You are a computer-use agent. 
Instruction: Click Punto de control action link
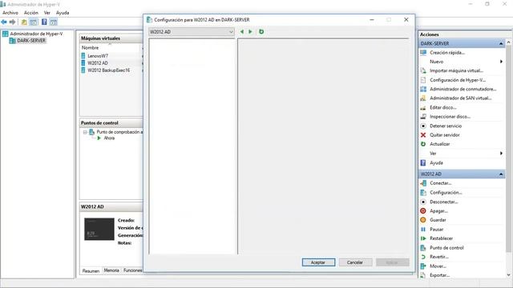coord(446,248)
